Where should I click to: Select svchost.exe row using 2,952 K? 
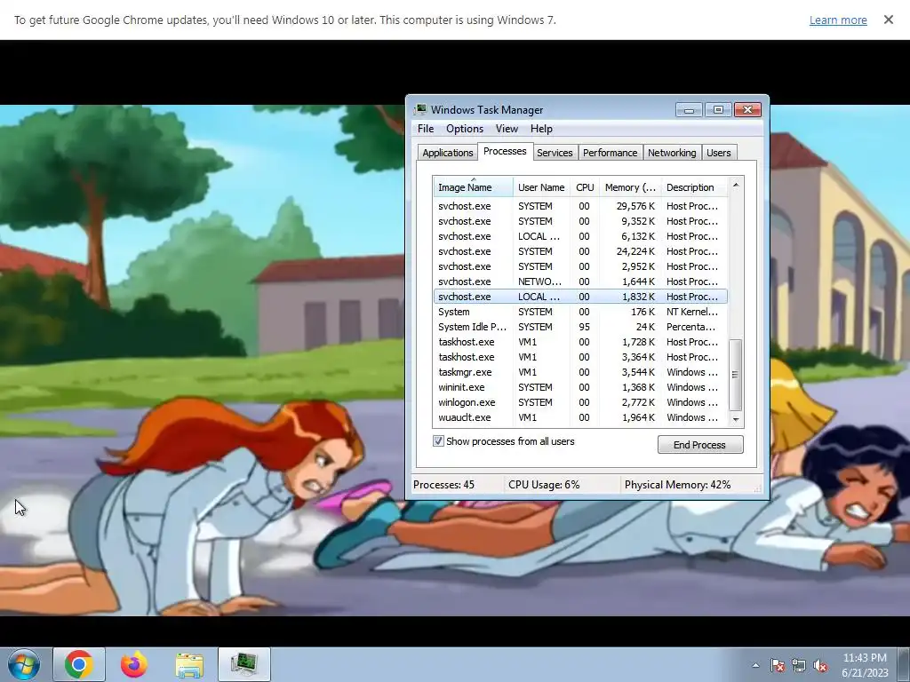pyautogui.click(x=580, y=266)
